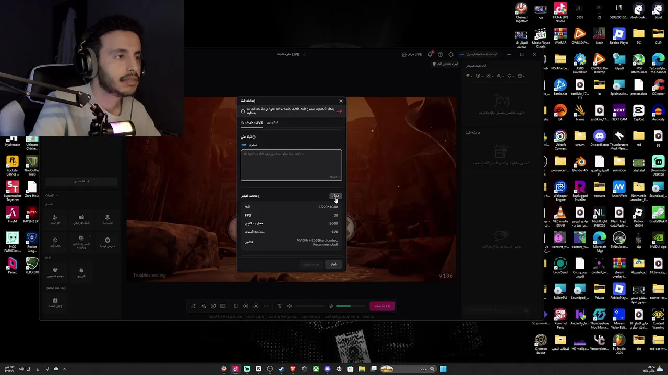The height and width of the screenshot is (375, 668).
Task: Open the CapCut desktop shortcut
Action: click(639, 113)
